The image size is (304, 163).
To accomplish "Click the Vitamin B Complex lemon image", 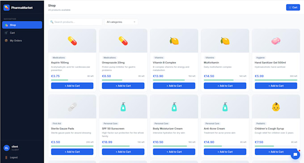I will coord(174,41).
